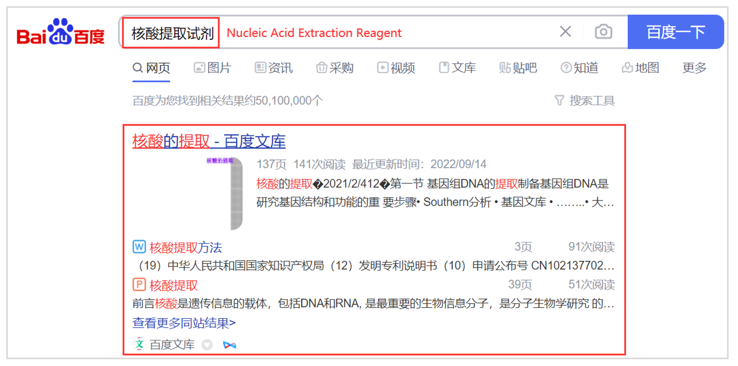Open the 资讯 tab
The height and width of the screenshot is (366, 738).
274,68
